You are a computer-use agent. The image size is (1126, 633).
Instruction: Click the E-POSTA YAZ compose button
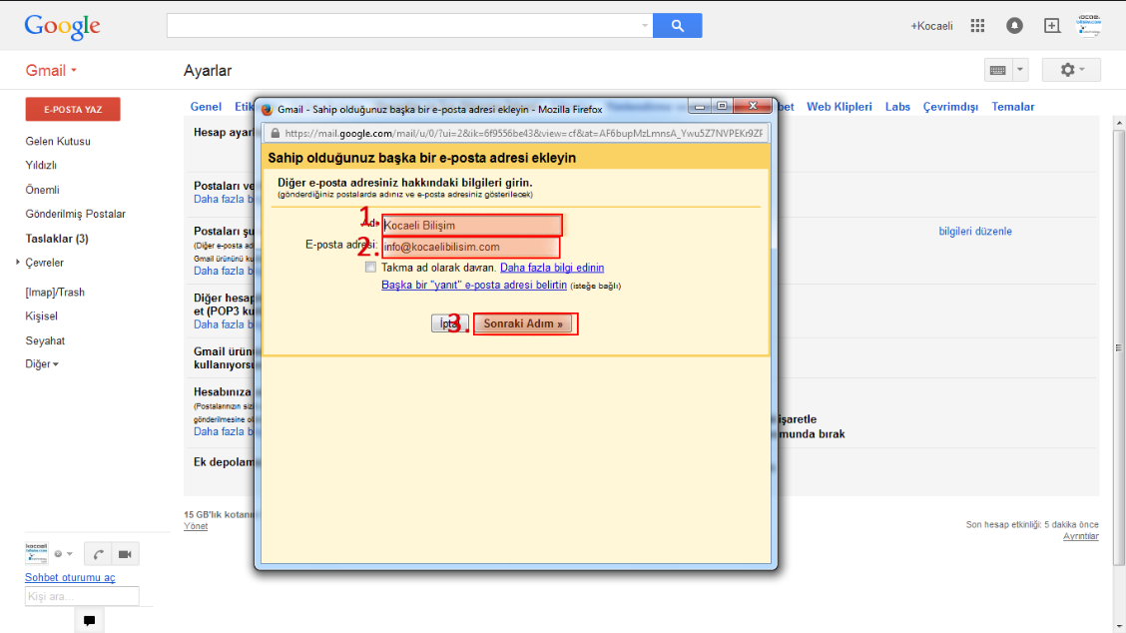click(x=73, y=109)
